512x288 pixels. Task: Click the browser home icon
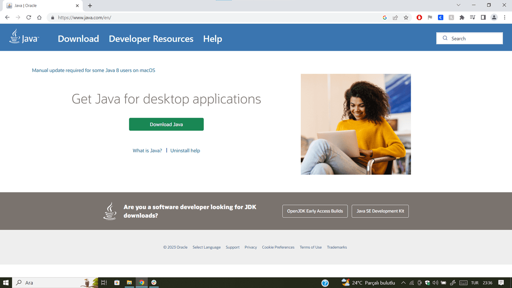(x=39, y=18)
